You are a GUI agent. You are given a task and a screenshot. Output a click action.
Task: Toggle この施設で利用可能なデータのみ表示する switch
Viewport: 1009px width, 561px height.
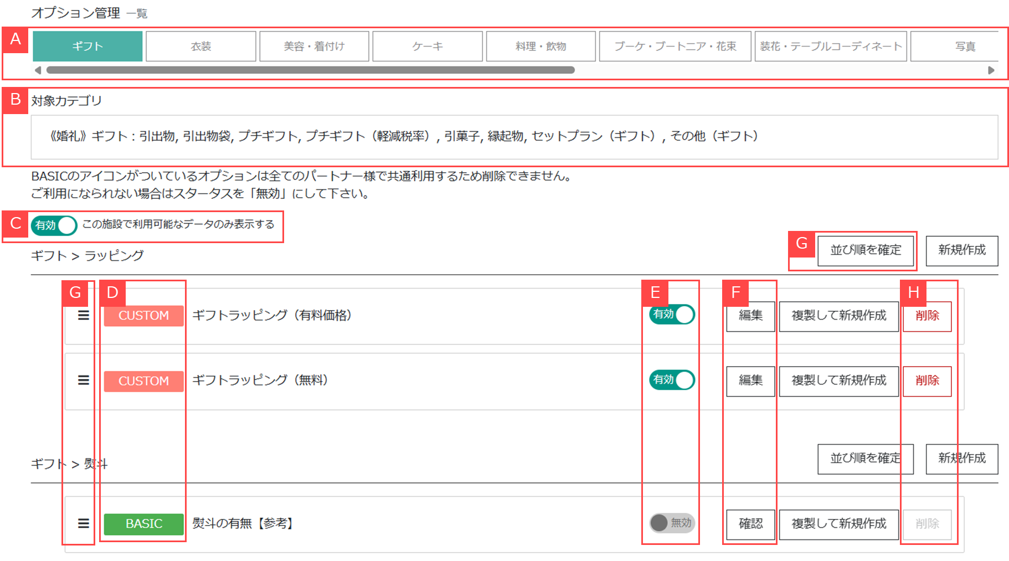coord(54,225)
